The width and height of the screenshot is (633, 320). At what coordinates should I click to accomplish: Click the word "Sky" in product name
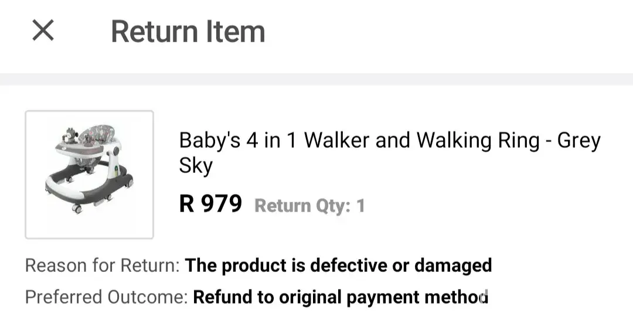[x=196, y=166]
